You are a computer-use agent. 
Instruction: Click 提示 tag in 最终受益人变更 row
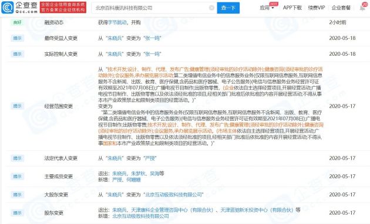click(17, 38)
